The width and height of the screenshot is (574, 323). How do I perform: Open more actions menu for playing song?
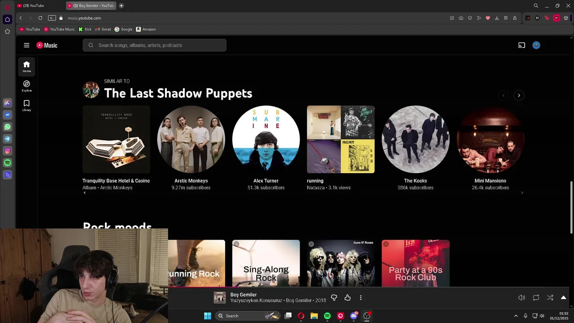[361, 297]
